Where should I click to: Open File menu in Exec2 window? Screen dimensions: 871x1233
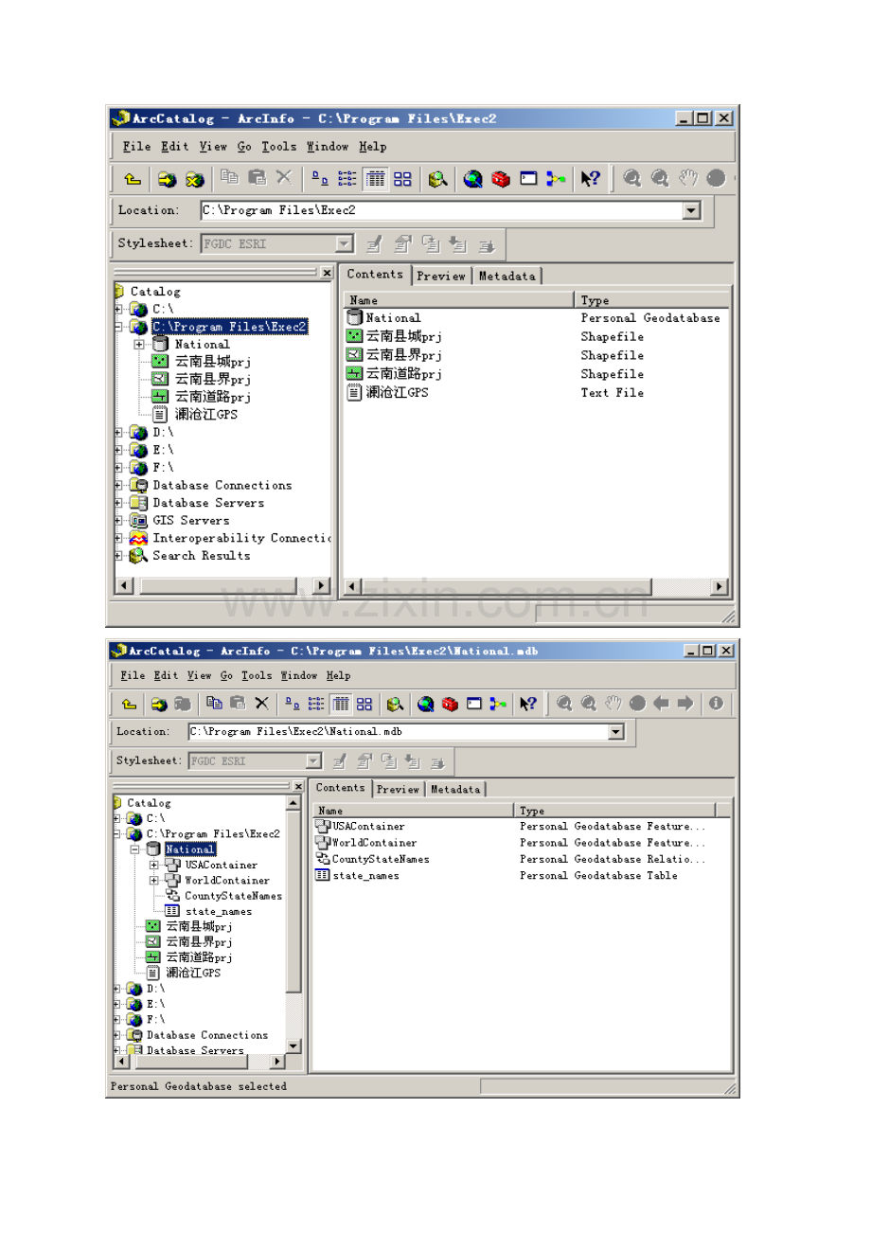tap(136, 147)
